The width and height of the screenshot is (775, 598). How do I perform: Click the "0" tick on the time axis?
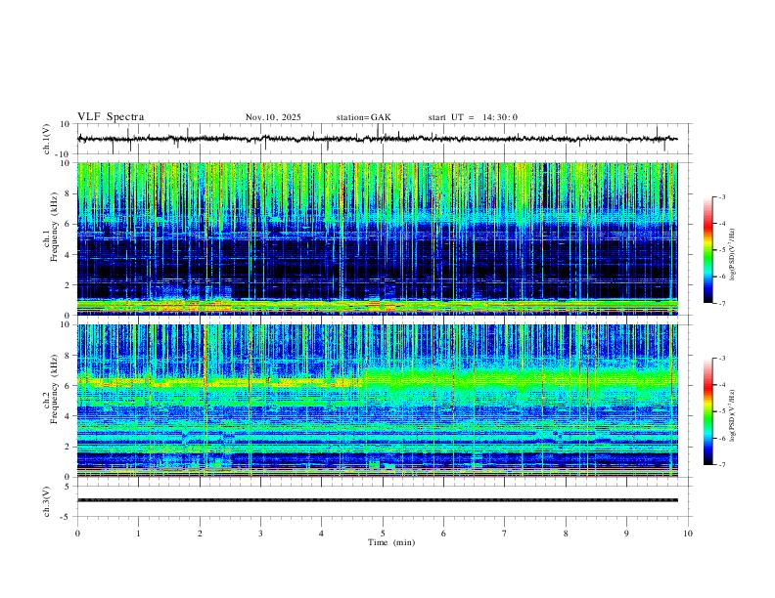(x=77, y=534)
